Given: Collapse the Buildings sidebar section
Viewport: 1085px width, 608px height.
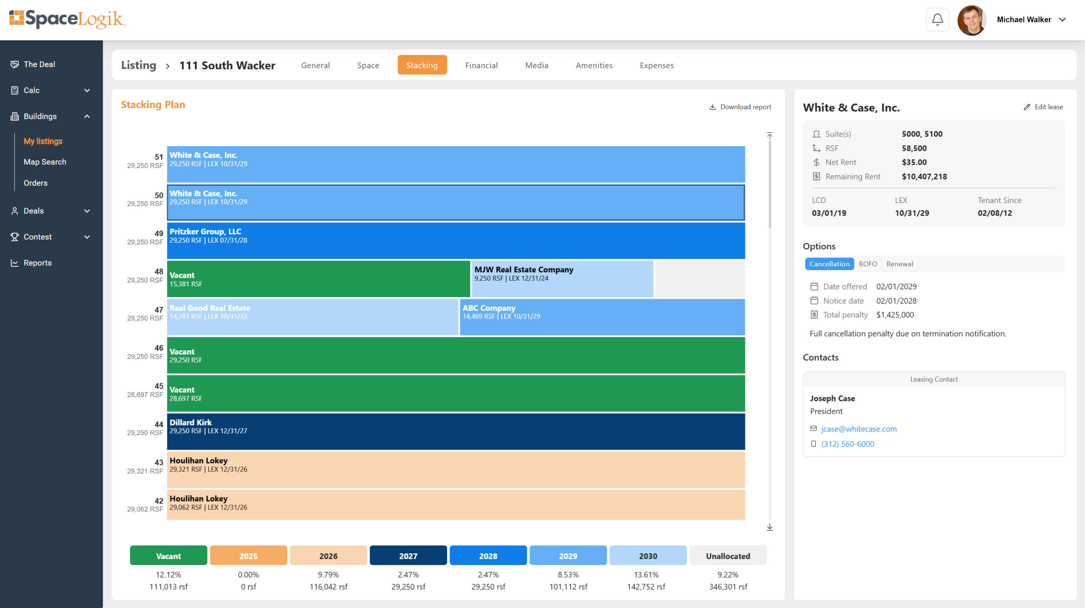Looking at the screenshot, I should pyautogui.click(x=87, y=116).
